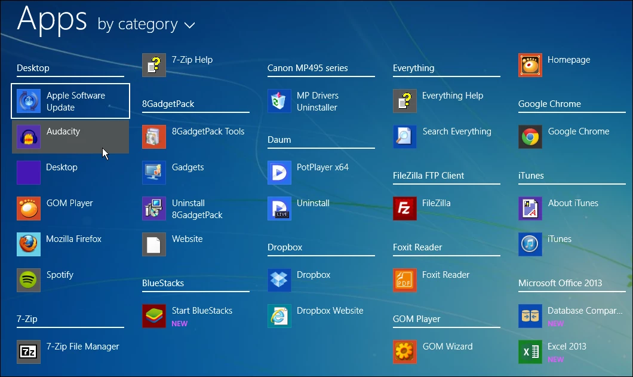Open the About iTunes document icon
This screenshot has width=633, height=377.
click(530, 209)
